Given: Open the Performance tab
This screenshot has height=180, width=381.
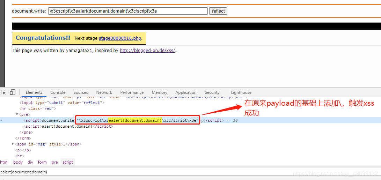Looking at the screenshot, I should pyautogui.click(x=132, y=92).
